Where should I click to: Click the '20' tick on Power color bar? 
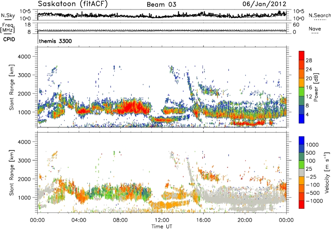(x=309, y=79)
